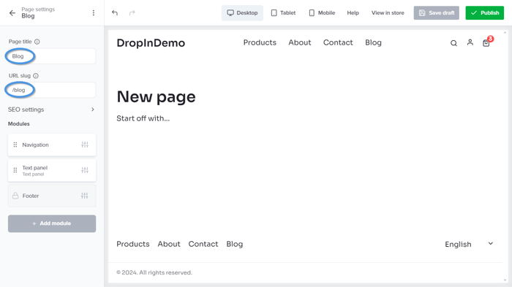
Task: Click the URL slug info icon
Action: [36, 76]
